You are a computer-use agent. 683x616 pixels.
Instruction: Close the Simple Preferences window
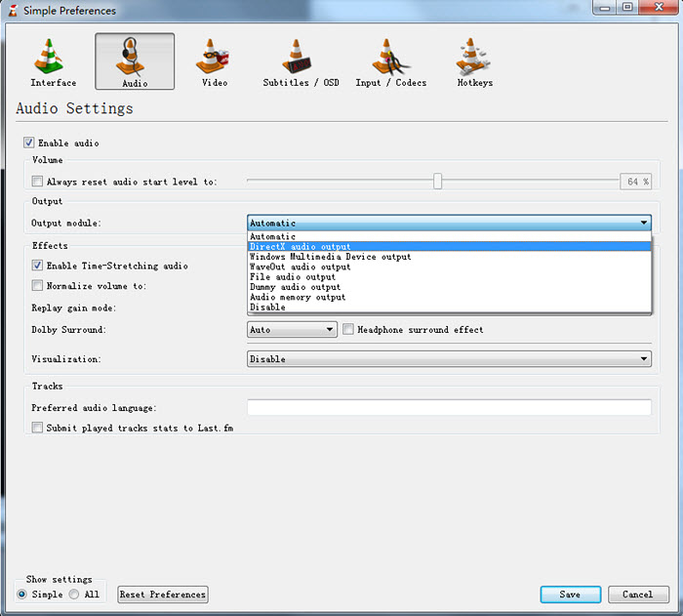(660, 7)
